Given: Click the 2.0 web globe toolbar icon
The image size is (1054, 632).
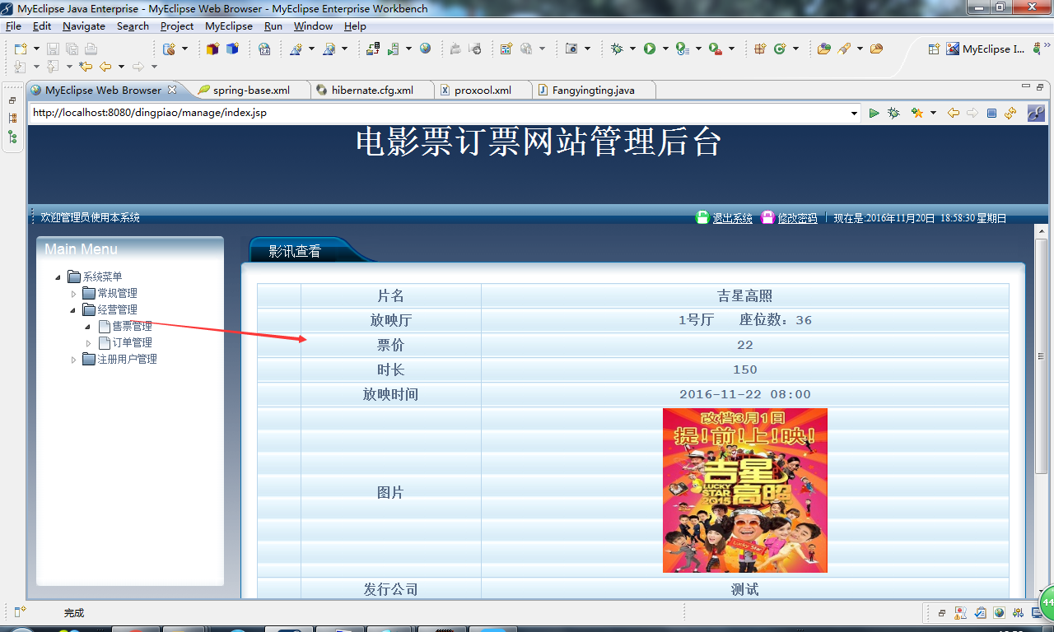Looking at the screenshot, I should 264,49.
